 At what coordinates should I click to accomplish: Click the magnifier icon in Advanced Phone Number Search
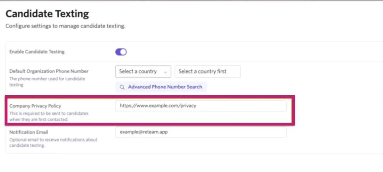pos(122,87)
